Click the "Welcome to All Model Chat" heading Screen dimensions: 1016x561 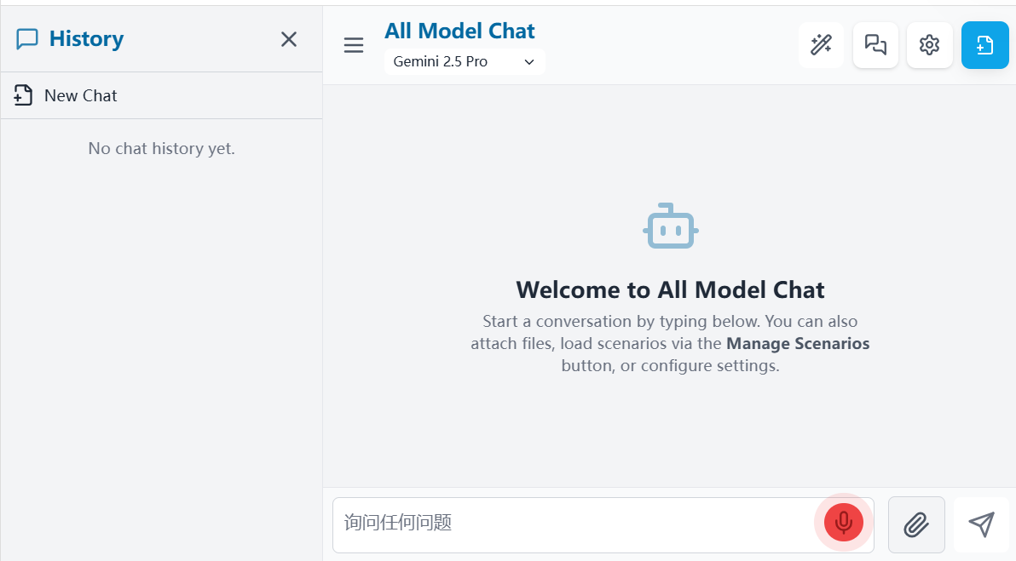(670, 290)
